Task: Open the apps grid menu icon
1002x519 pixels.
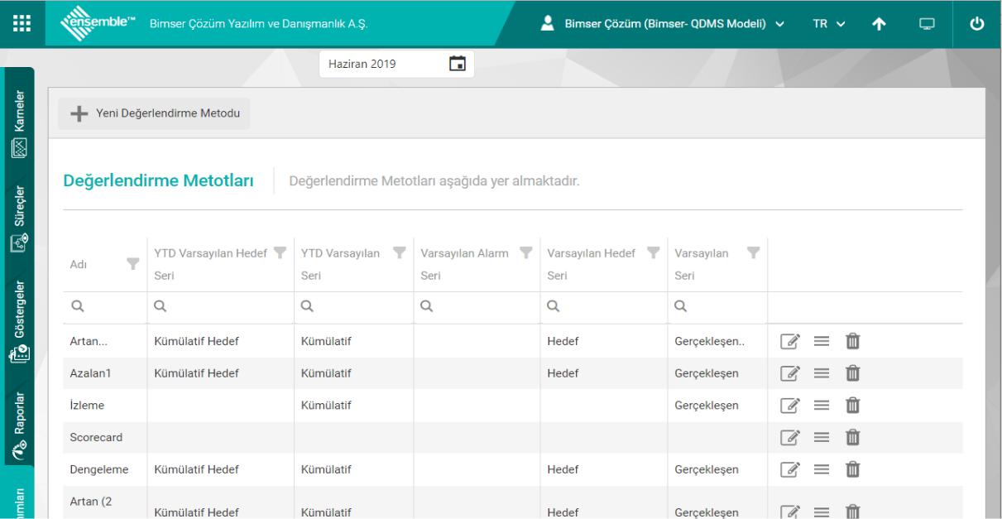Action: click(23, 23)
